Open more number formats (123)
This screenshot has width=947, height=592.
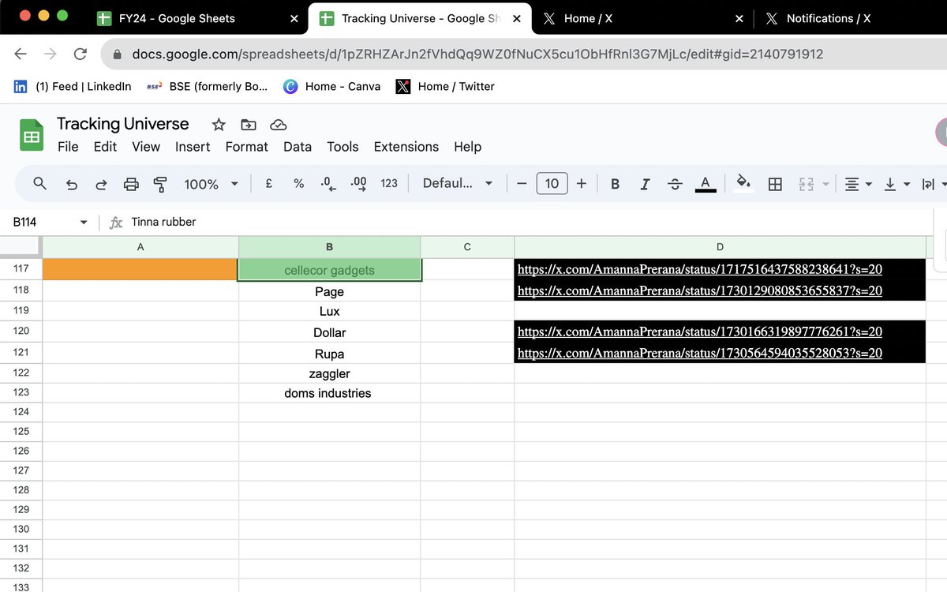click(x=389, y=183)
